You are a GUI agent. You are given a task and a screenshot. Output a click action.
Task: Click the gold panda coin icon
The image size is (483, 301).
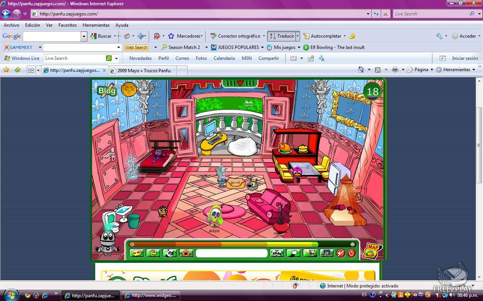pyautogui.click(x=129, y=90)
